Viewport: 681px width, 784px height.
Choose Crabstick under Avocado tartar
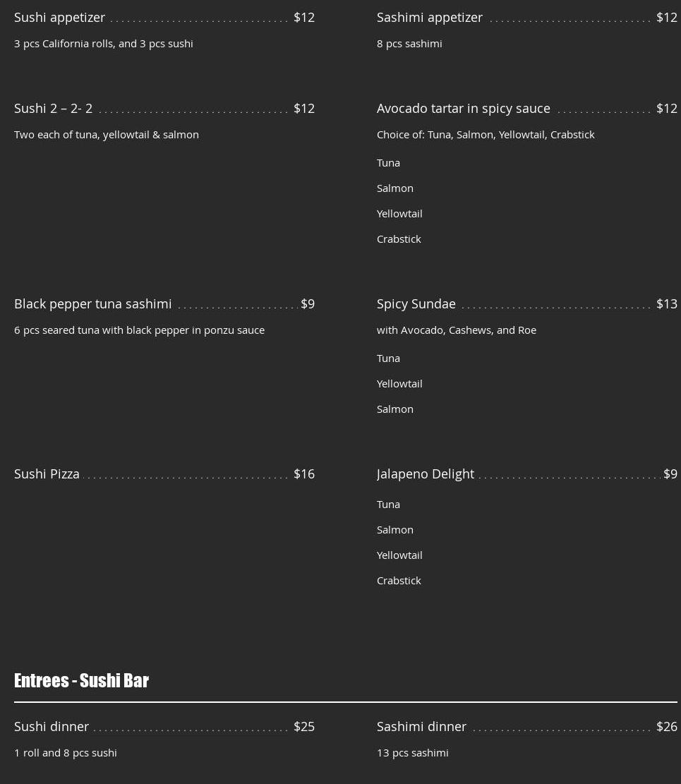pyautogui.click(x=399, y=239)
